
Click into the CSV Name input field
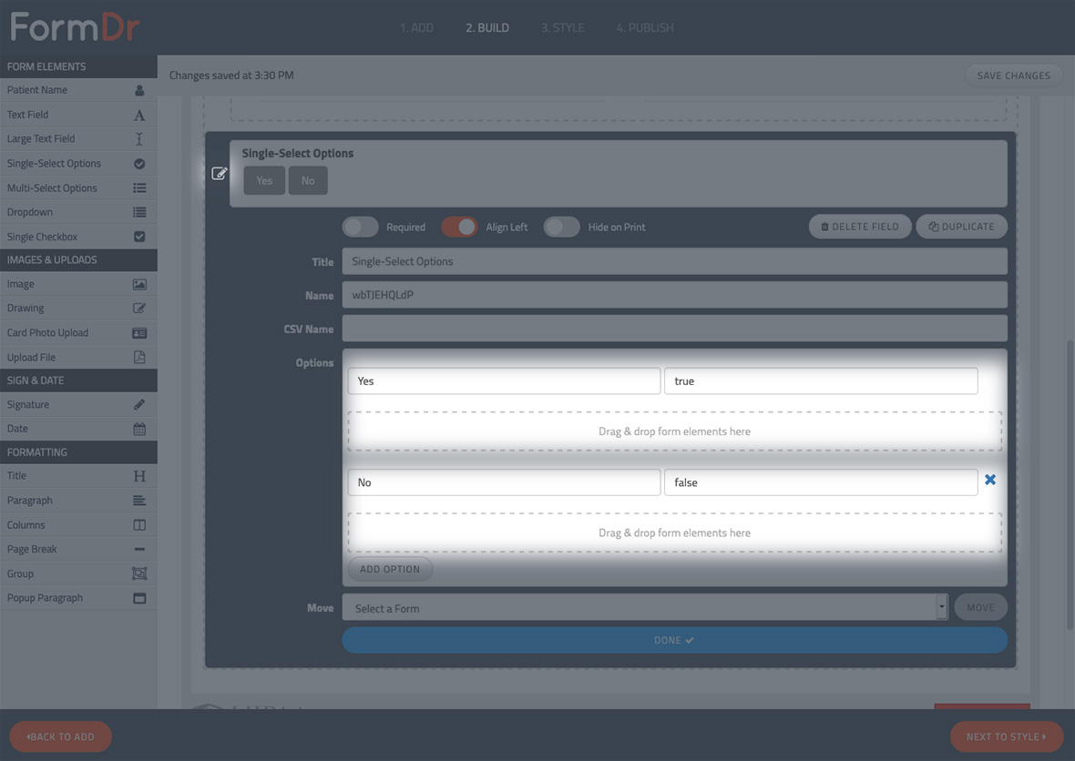pos(674,329)
